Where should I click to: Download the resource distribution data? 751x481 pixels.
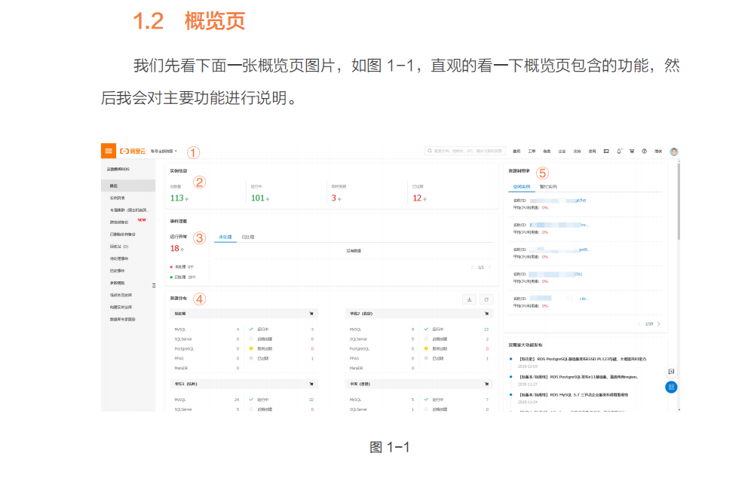click(x=469, y=299)
